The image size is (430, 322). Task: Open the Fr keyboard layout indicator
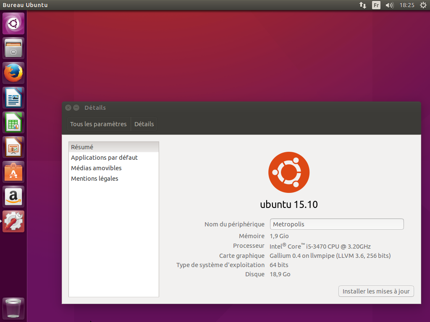click(x=376, y=5)
